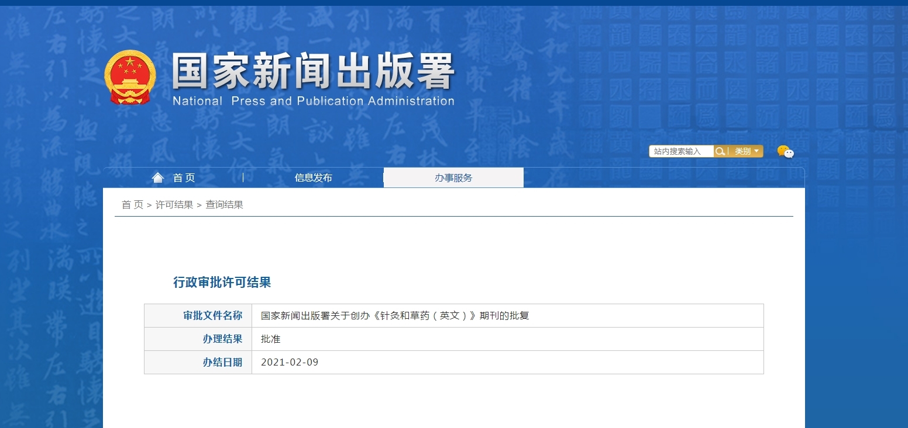
Task: Click the 国家新闻出版署 site title
Action: [x=313, y=72]
